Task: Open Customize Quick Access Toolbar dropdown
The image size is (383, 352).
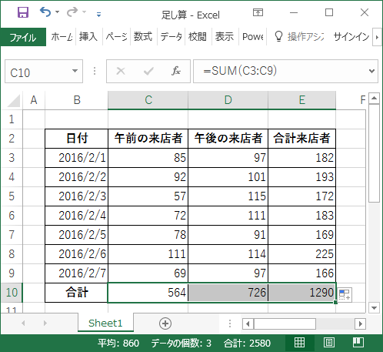Action: tap(98, 15)
